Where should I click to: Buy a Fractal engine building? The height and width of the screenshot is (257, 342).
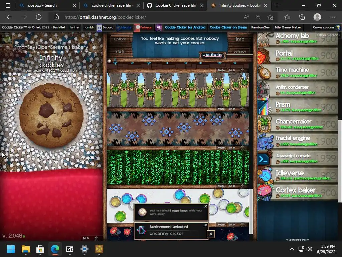point(298,141)
